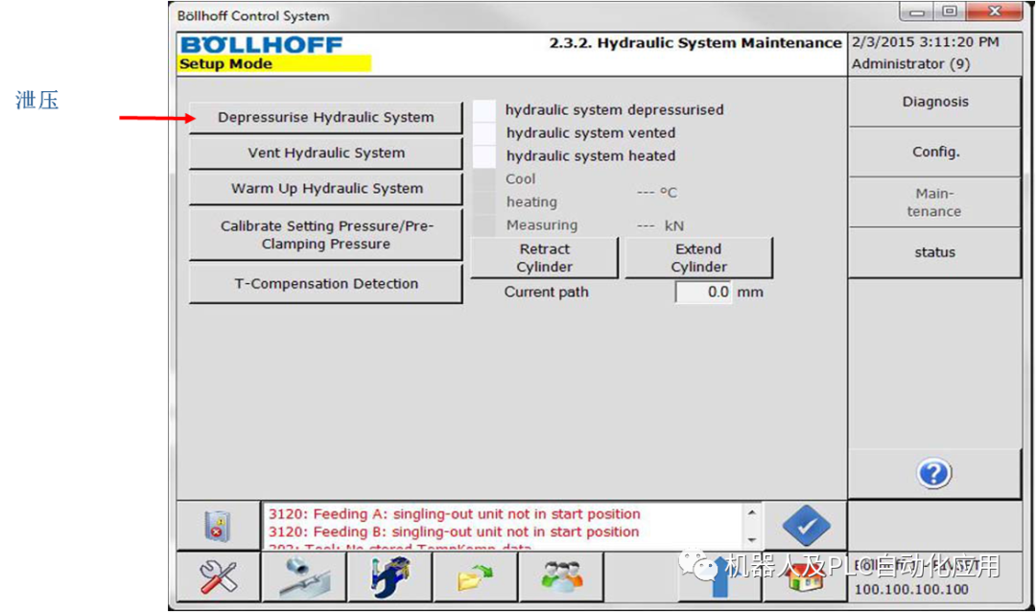Switch to the status tab
This screenshot has height=612, width=1036.
tap(935, 252)
